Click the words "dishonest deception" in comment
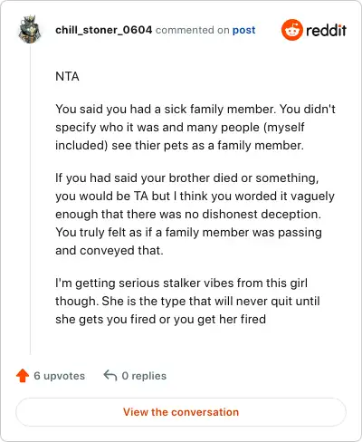The width and height of the screenshot is (362, 442). tap(262, 215)
